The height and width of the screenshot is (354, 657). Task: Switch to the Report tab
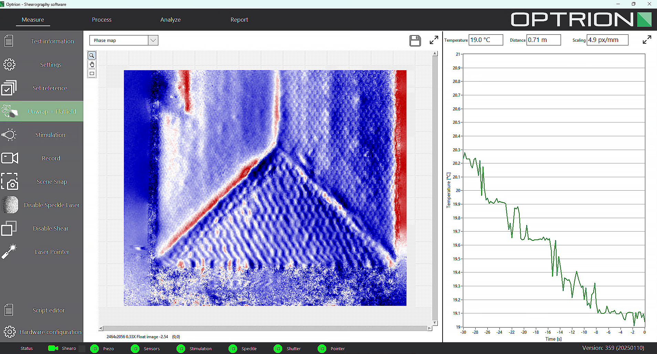239,20
